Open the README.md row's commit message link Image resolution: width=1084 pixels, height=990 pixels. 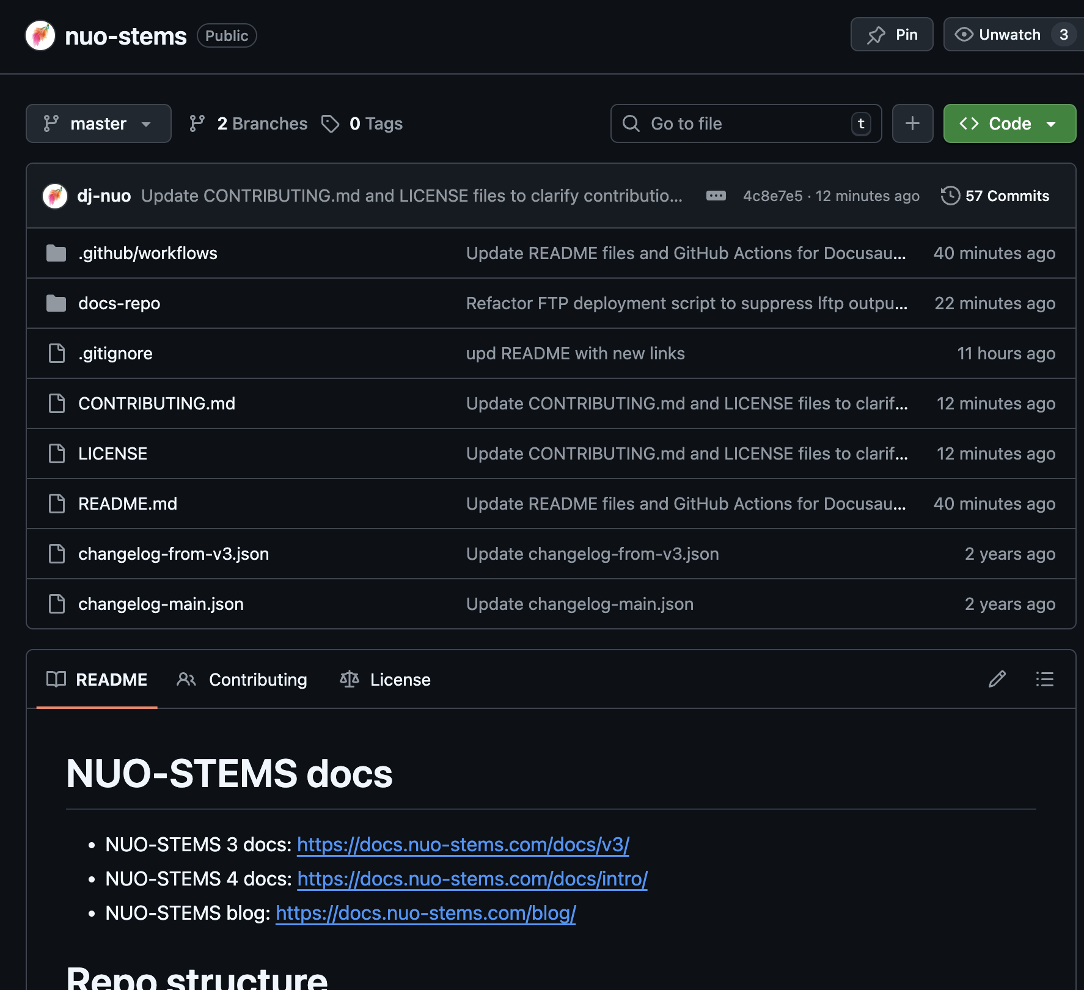686,504
